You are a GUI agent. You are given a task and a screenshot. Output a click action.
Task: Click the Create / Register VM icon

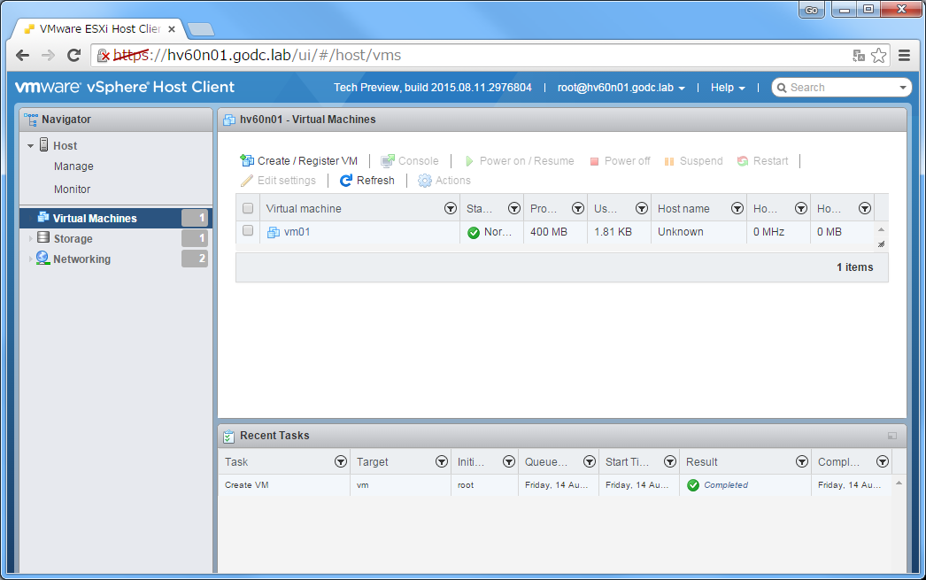247,160
